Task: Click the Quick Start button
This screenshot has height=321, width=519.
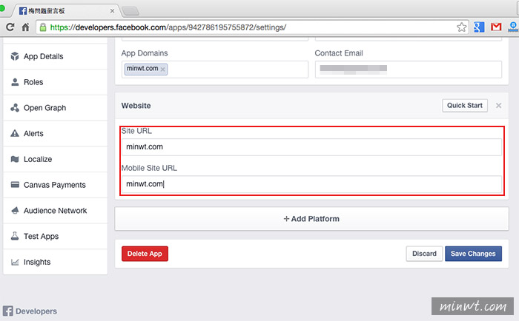Action: (465, 105)
